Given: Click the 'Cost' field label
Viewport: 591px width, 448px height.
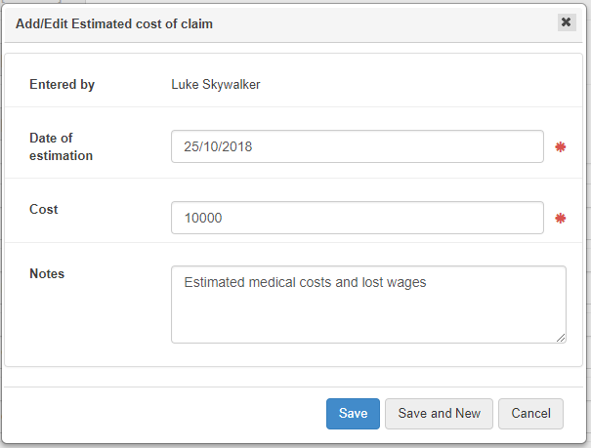Looking at the screenshot, I should tap(44, 209).
